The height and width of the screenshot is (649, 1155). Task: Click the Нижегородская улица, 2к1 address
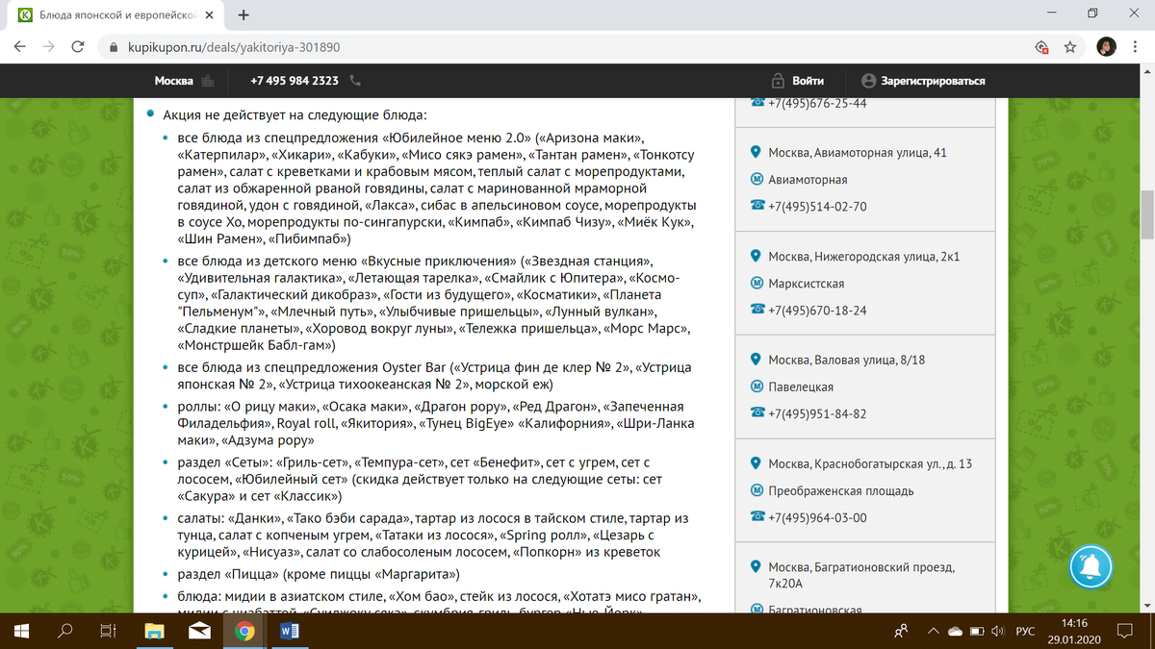coord(864,257)
